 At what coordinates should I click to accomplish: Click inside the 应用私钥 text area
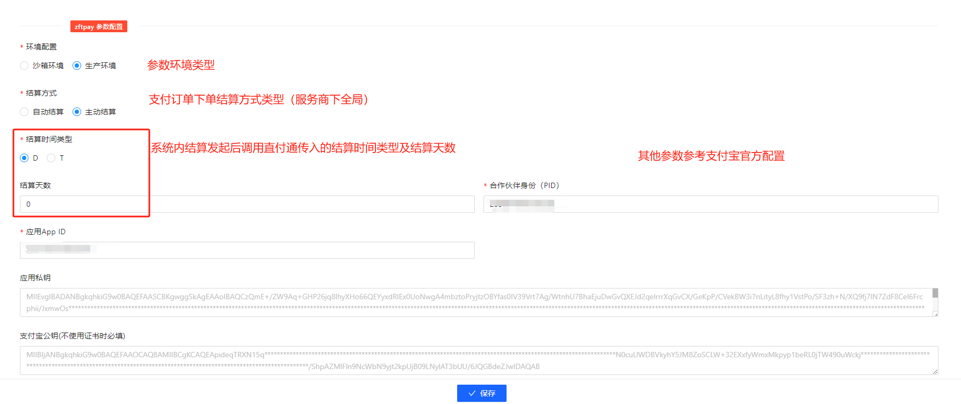coord(473,302)
